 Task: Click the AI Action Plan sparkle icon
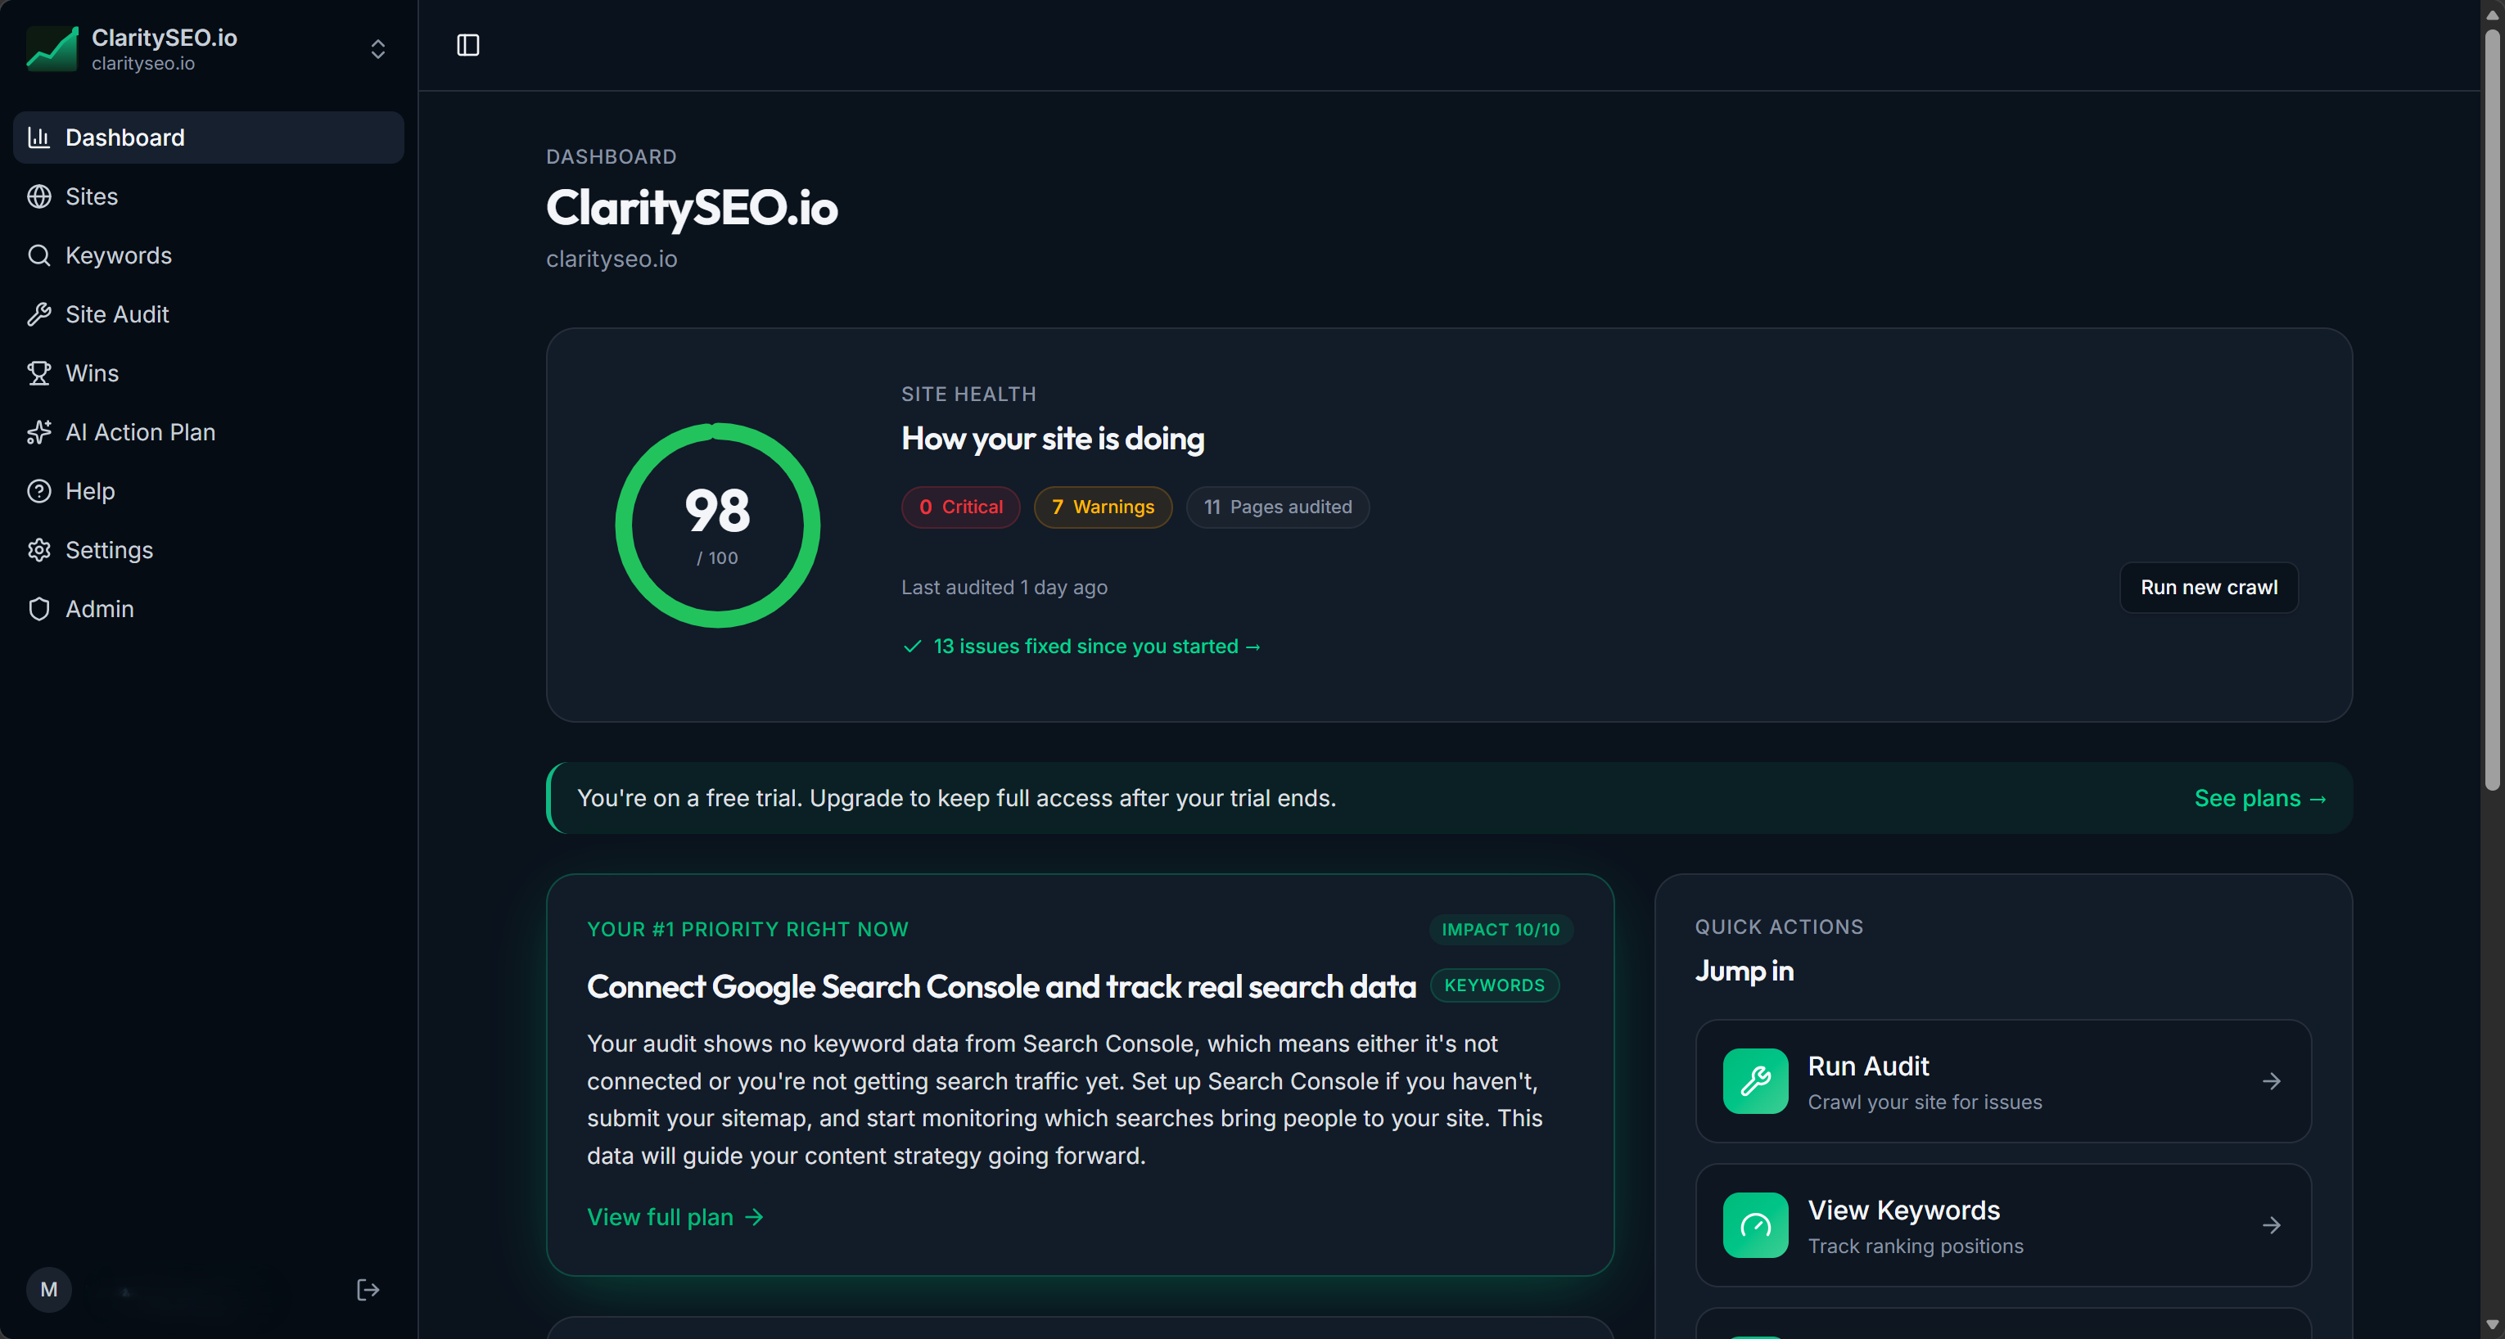pyautogui.click(x=40, y=432)
